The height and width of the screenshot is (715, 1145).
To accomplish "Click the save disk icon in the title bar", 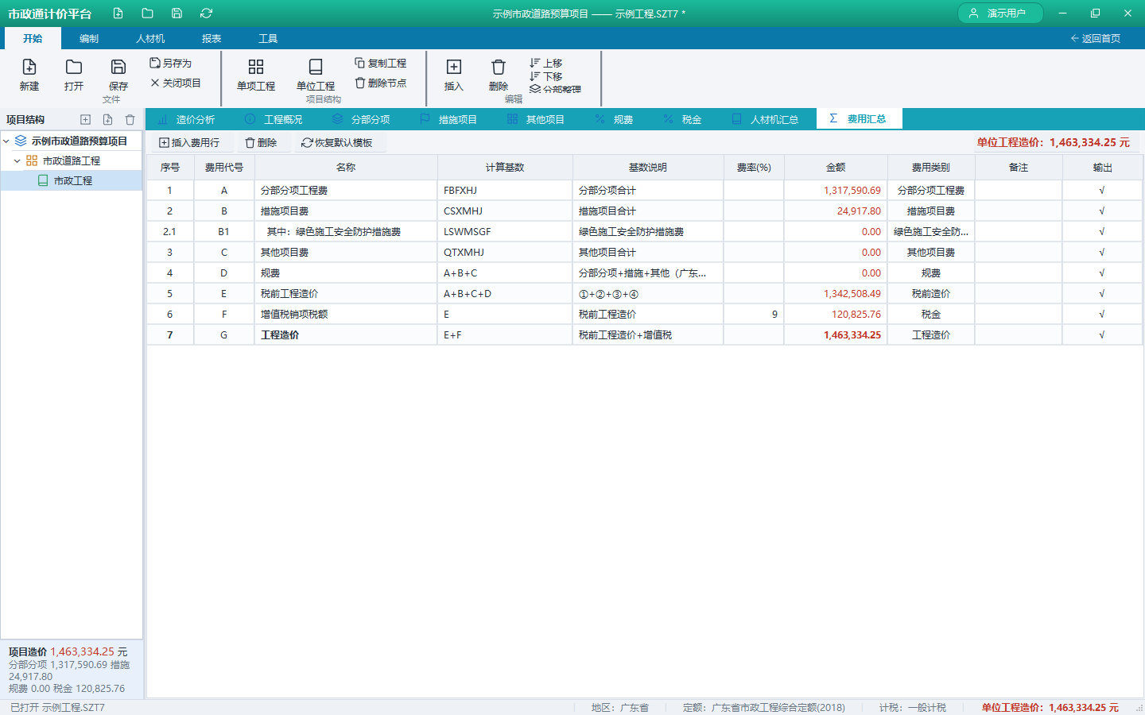I will [x=177, y=14].
